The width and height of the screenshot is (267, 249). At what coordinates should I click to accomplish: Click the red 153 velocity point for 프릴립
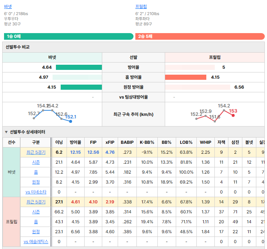(233, 115)
